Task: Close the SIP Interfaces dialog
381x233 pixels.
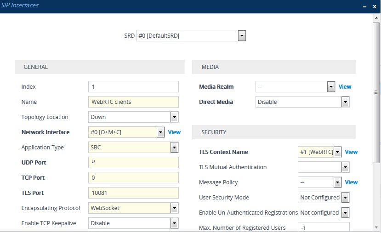Action: (374, 6)
